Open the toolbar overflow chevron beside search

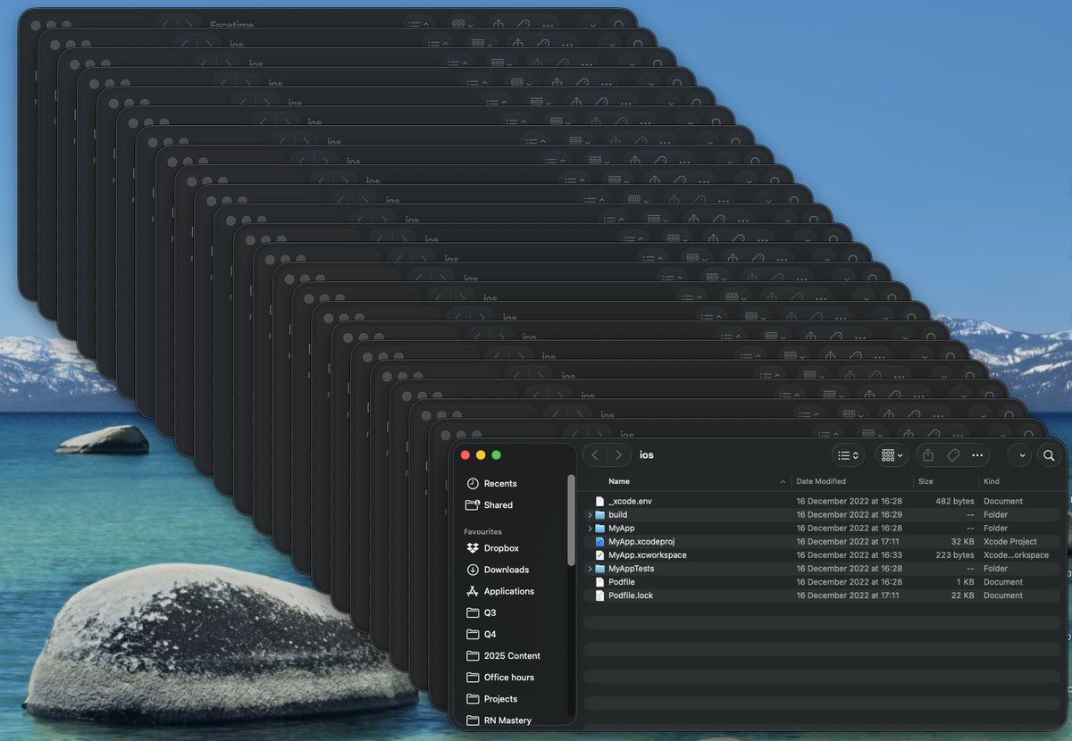coord(1022,455)
